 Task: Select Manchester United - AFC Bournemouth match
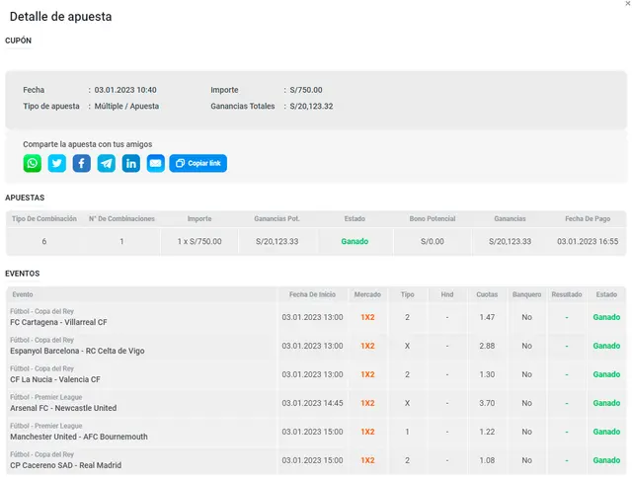79,437
